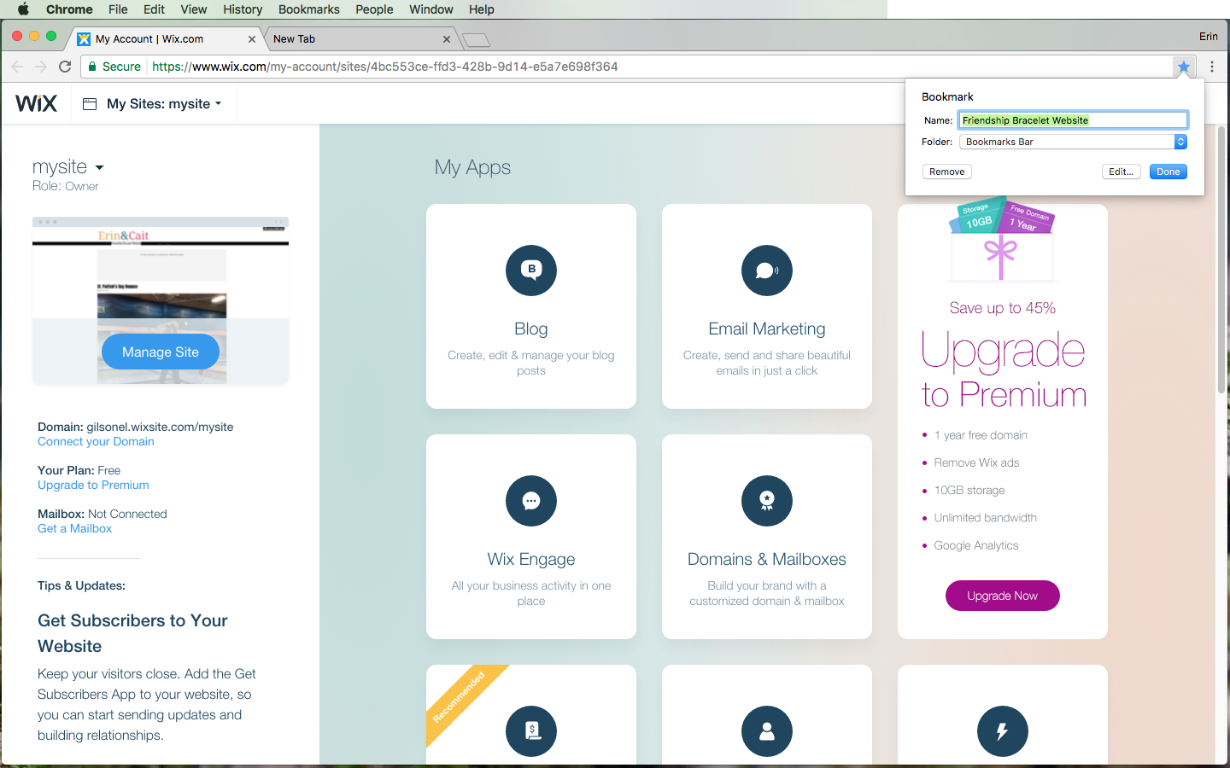
Task: Click the bookmark star icon in address bar
Action: tap(1183, 67)
